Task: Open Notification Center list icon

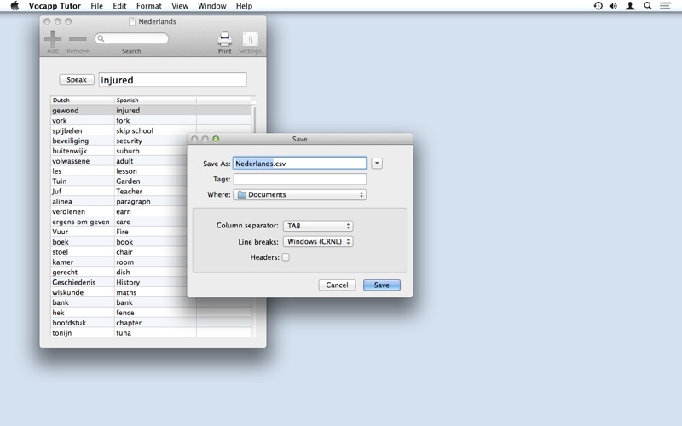Action: 665,6
